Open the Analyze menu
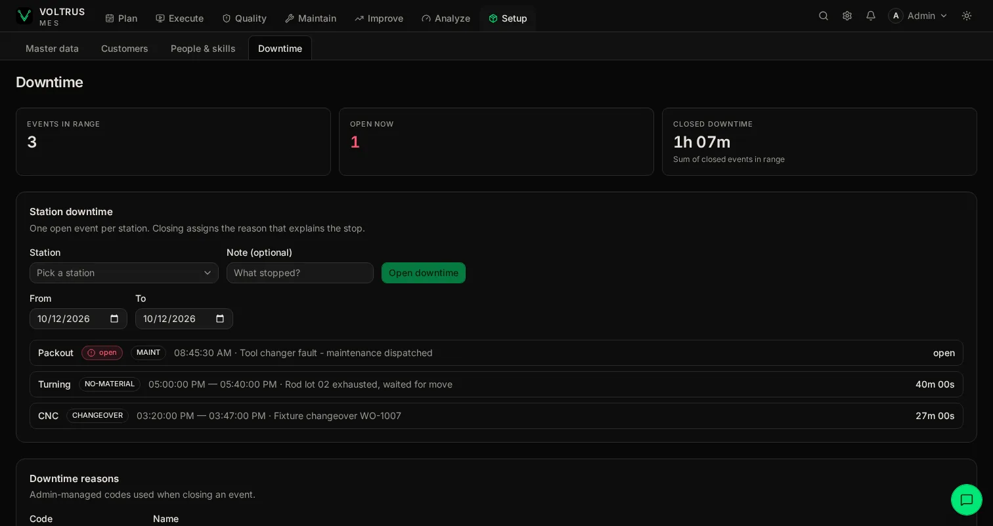993x526 pixels. (446, 18)
